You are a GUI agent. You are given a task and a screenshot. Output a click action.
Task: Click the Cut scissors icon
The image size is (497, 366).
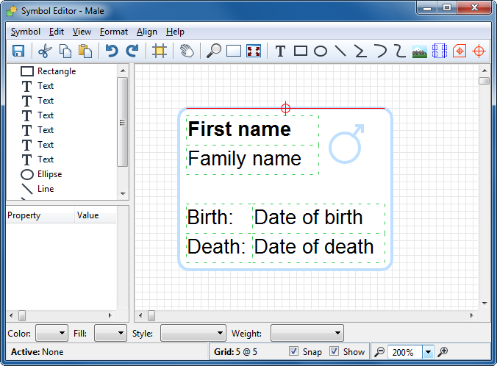click(x=45, y=51)
